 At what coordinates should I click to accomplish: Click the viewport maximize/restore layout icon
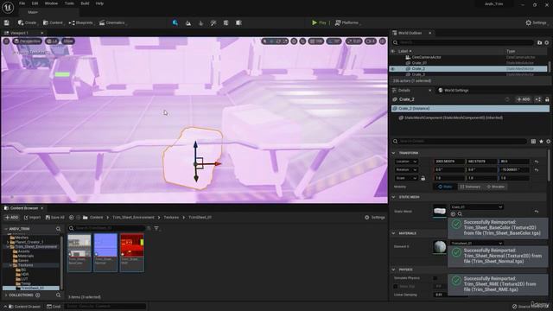pyautogui.click(x=382, y=41)
